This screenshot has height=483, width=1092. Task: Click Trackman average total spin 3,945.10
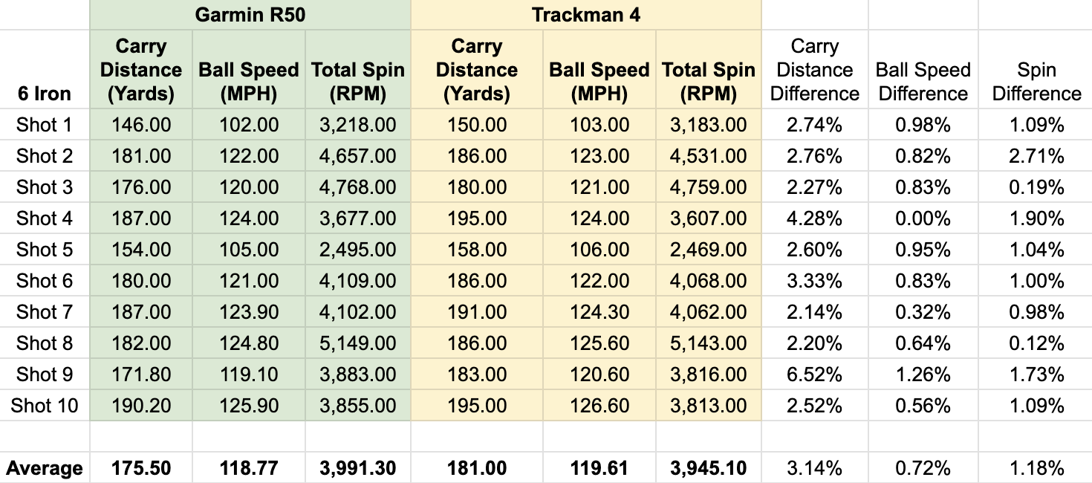coord(709,468)
